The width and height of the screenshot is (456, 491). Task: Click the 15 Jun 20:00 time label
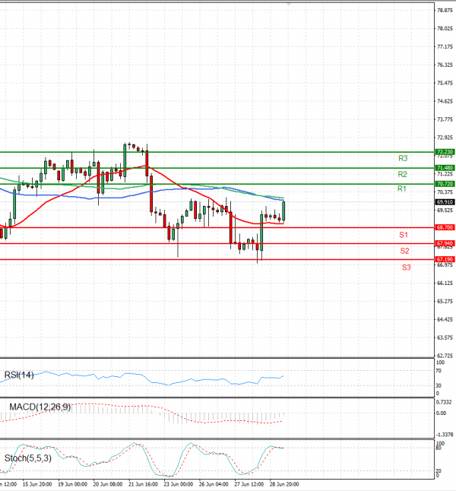(37, 484)
